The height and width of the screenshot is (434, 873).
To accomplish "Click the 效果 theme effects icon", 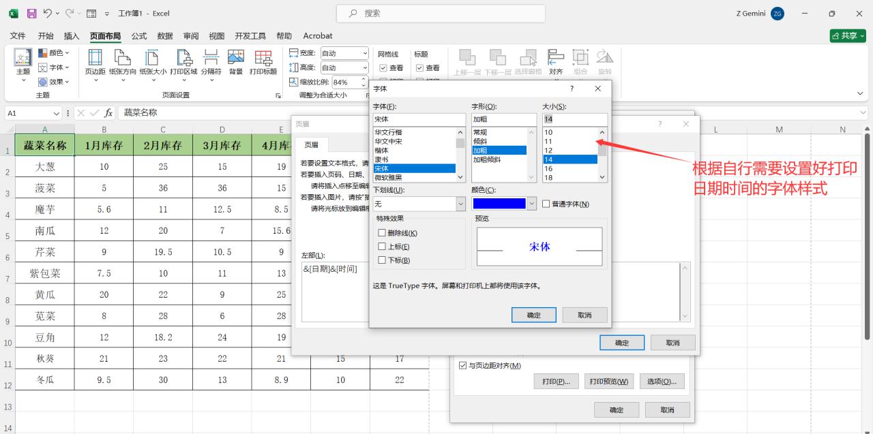I will pos(42,82).
